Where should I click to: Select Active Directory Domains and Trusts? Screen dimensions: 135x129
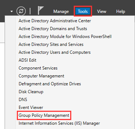coord(53,29)
